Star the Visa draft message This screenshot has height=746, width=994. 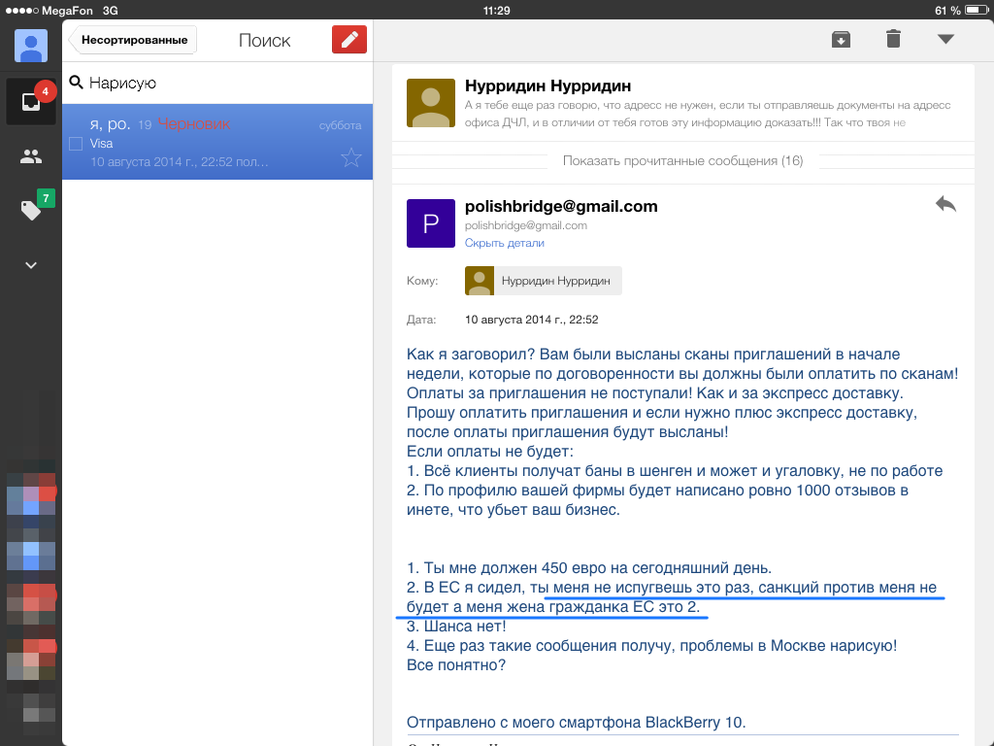click(x=350, y=158)
